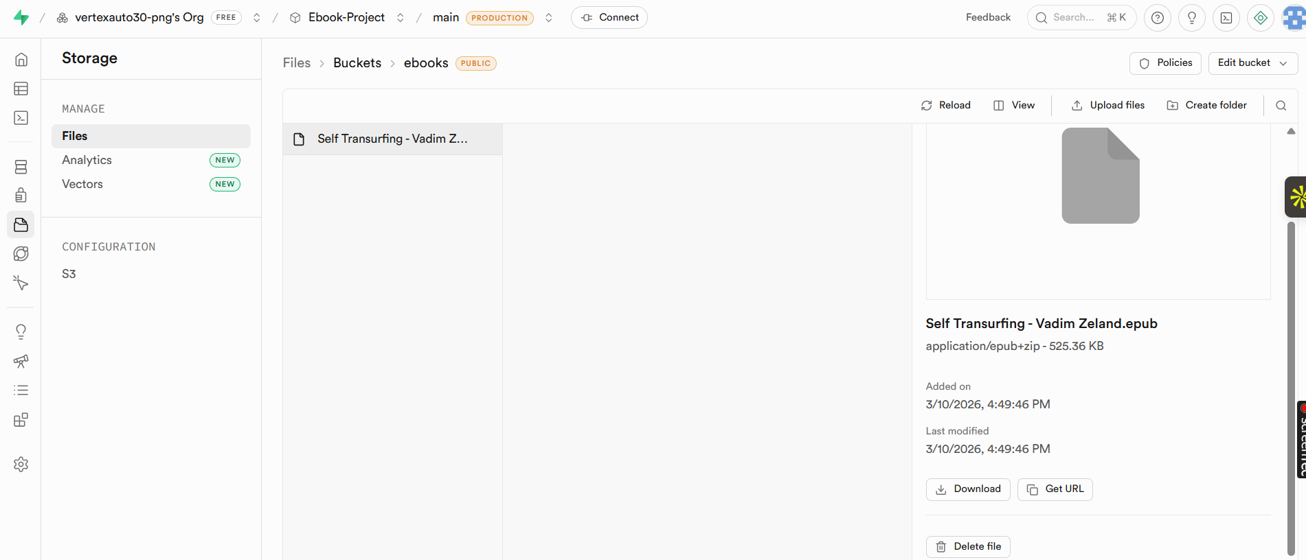Select Analytics in Storage menu
Viewport: 1306px width, 560px height.
pyautogui.click(x=87, y=160)
